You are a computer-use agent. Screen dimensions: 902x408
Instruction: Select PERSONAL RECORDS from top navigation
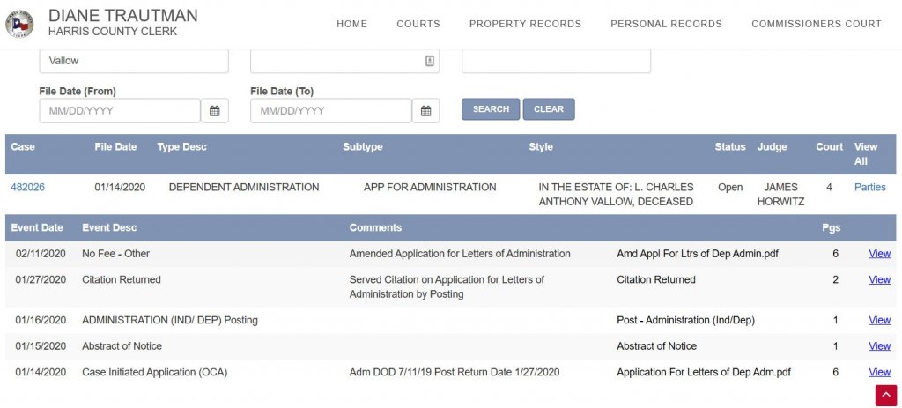tap(666, 24)
